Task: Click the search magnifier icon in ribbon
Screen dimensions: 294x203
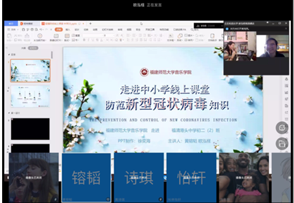Action: click(x=192, y=29)
